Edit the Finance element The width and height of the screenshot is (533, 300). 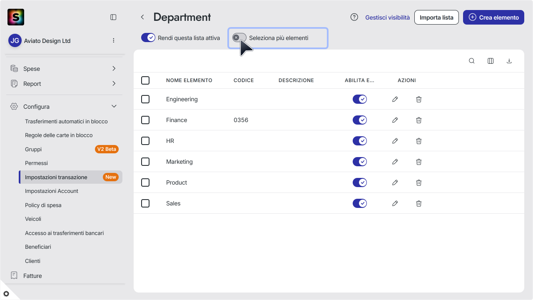[395, 120]
